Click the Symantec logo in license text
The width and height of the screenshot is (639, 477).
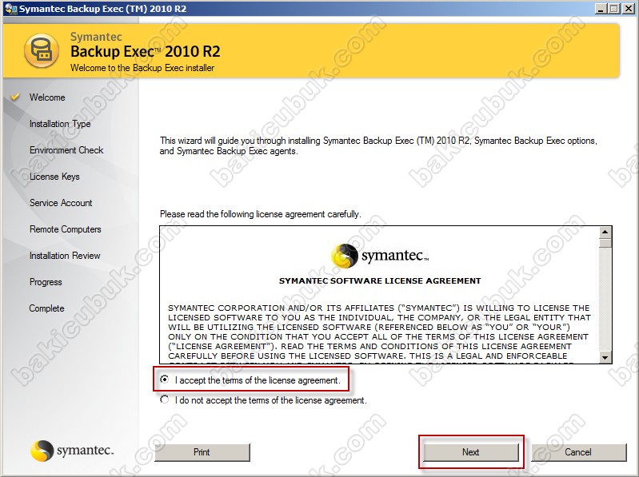380,256
